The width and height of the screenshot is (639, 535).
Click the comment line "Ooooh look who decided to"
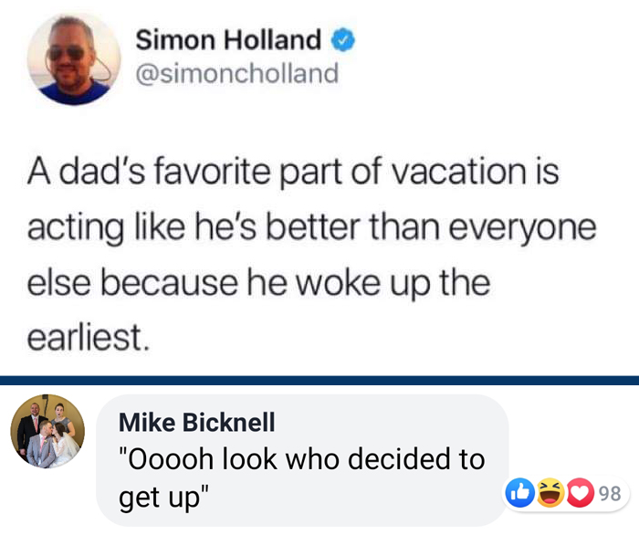coord(302,459)
